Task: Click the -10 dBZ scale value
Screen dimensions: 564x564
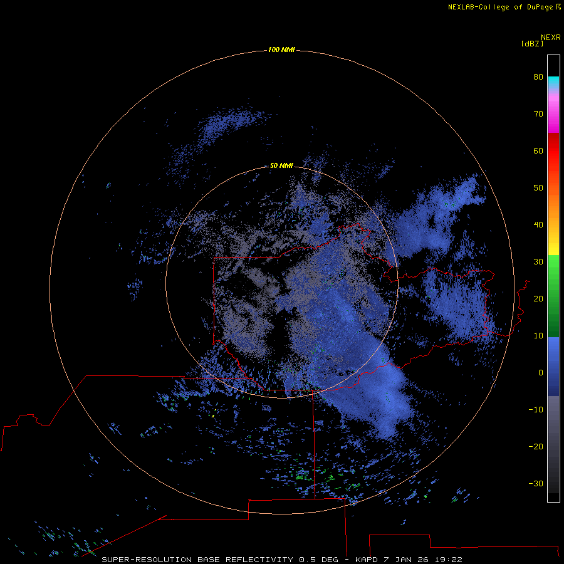Action: click(536, 410)
